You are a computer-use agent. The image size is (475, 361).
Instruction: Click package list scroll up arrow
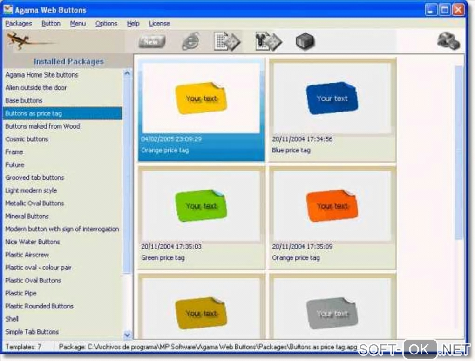128,73
